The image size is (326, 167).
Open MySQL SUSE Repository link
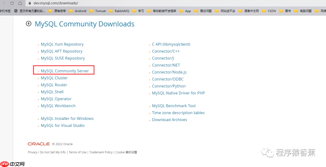63,58
